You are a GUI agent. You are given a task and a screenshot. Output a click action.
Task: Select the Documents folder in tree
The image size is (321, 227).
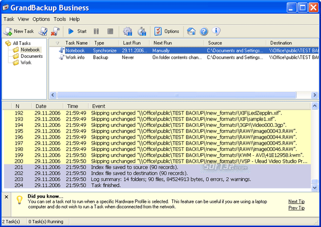click(32, 56)
